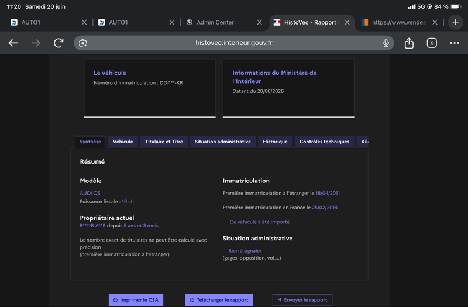The image size is (468, 307).
Task: Click the date 25/02/2014
Action: pos(325,208)
